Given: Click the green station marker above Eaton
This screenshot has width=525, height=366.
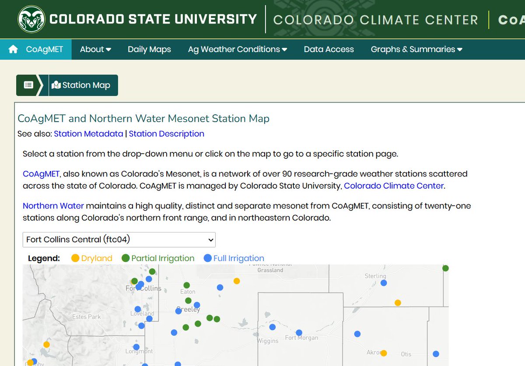Looking at the screenshot, I should (x=186, y=285).
